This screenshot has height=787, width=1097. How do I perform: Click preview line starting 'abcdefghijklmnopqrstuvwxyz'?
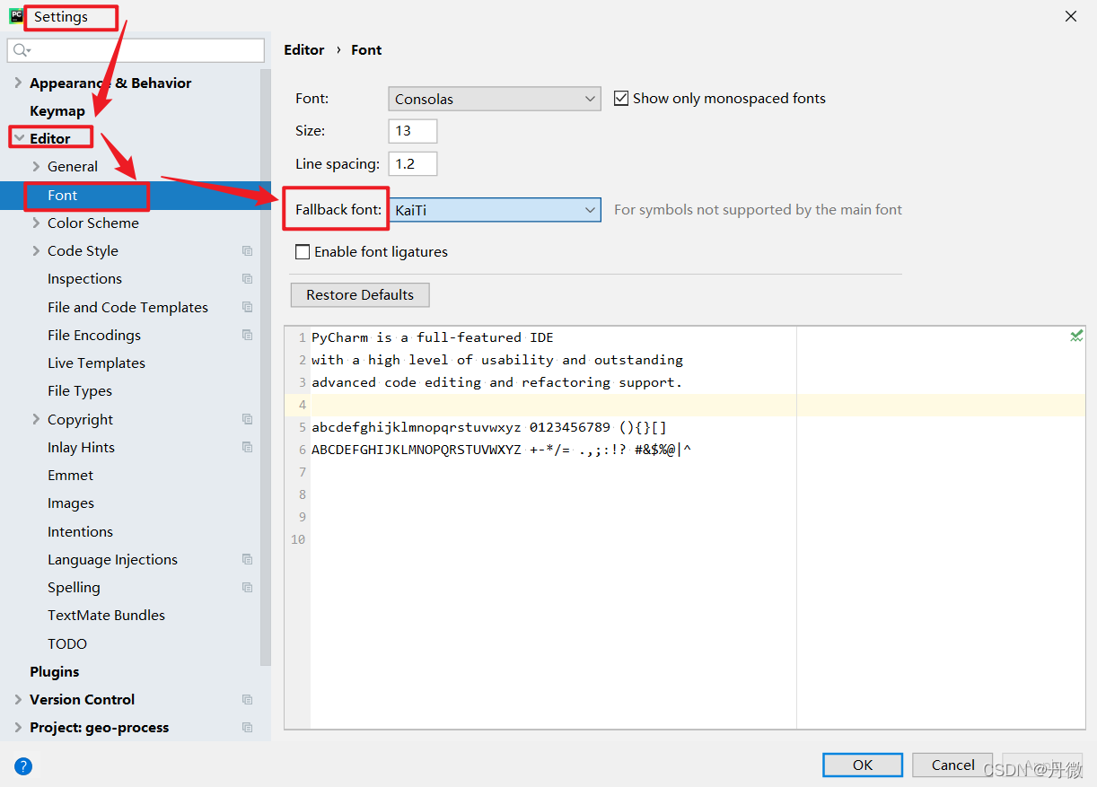(x=489, y=427)
